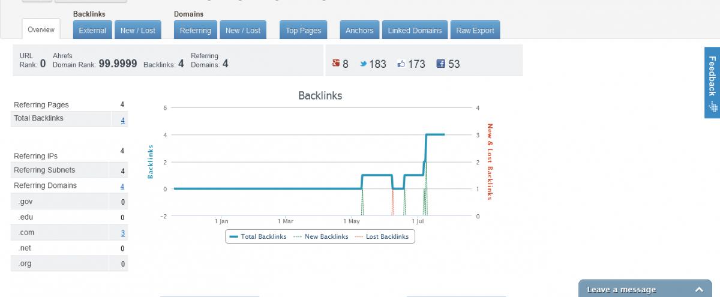Open the .com domains count link
This screenshot has width=720, height=297.
click(122, 233)
